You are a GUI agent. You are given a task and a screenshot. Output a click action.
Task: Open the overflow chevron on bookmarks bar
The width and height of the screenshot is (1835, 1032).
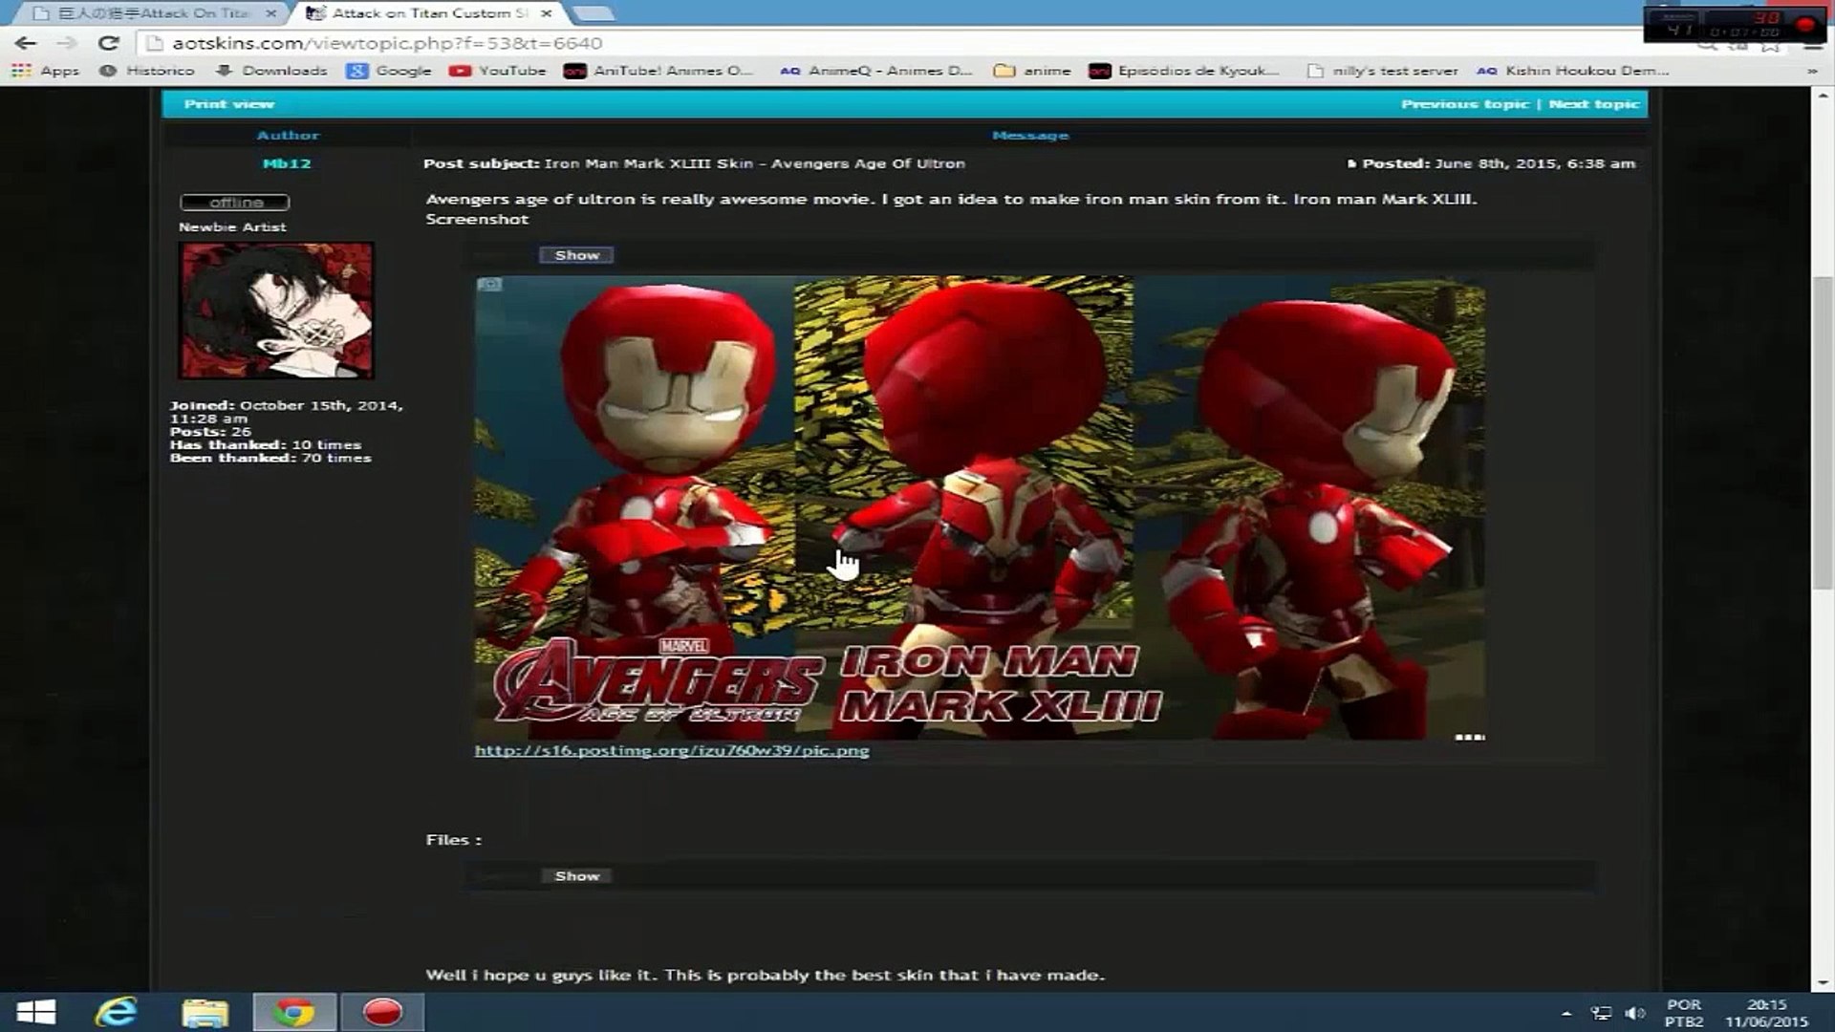tap(1810, 70)
